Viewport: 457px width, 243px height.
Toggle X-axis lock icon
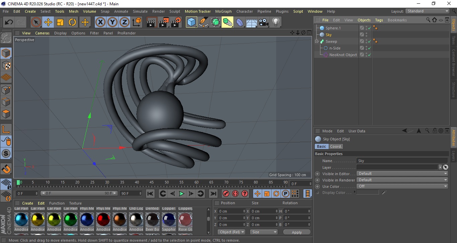(100, 22)
